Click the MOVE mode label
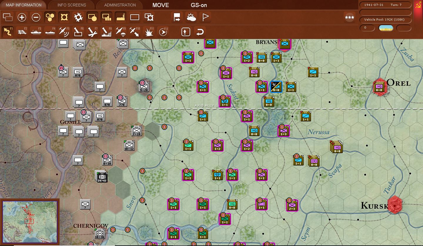The image size is (423, 246). tap(160, 5)
